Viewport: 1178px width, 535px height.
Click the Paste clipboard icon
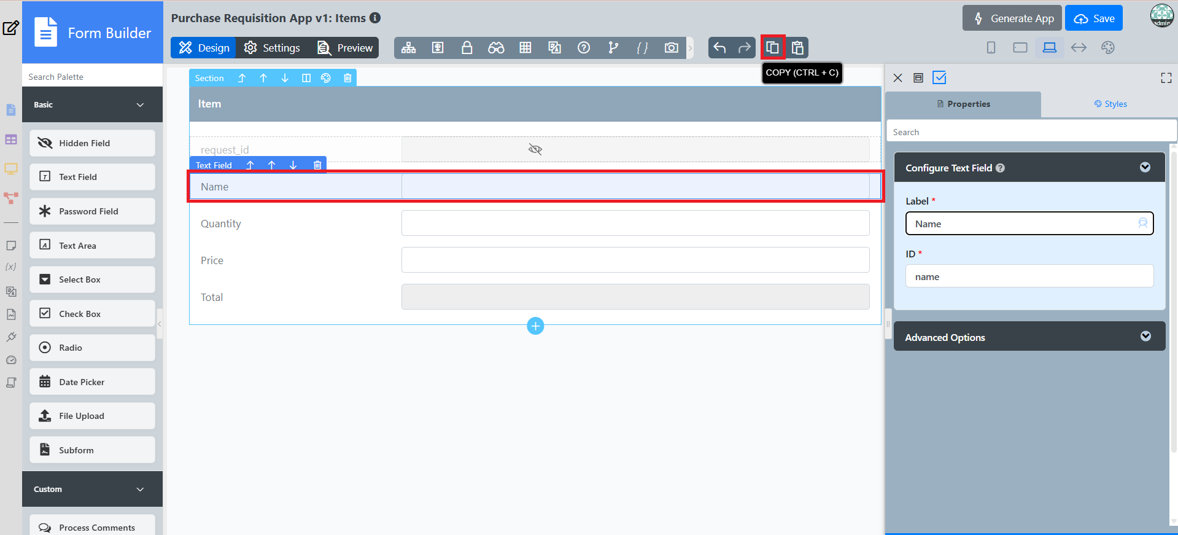[797, 47]
